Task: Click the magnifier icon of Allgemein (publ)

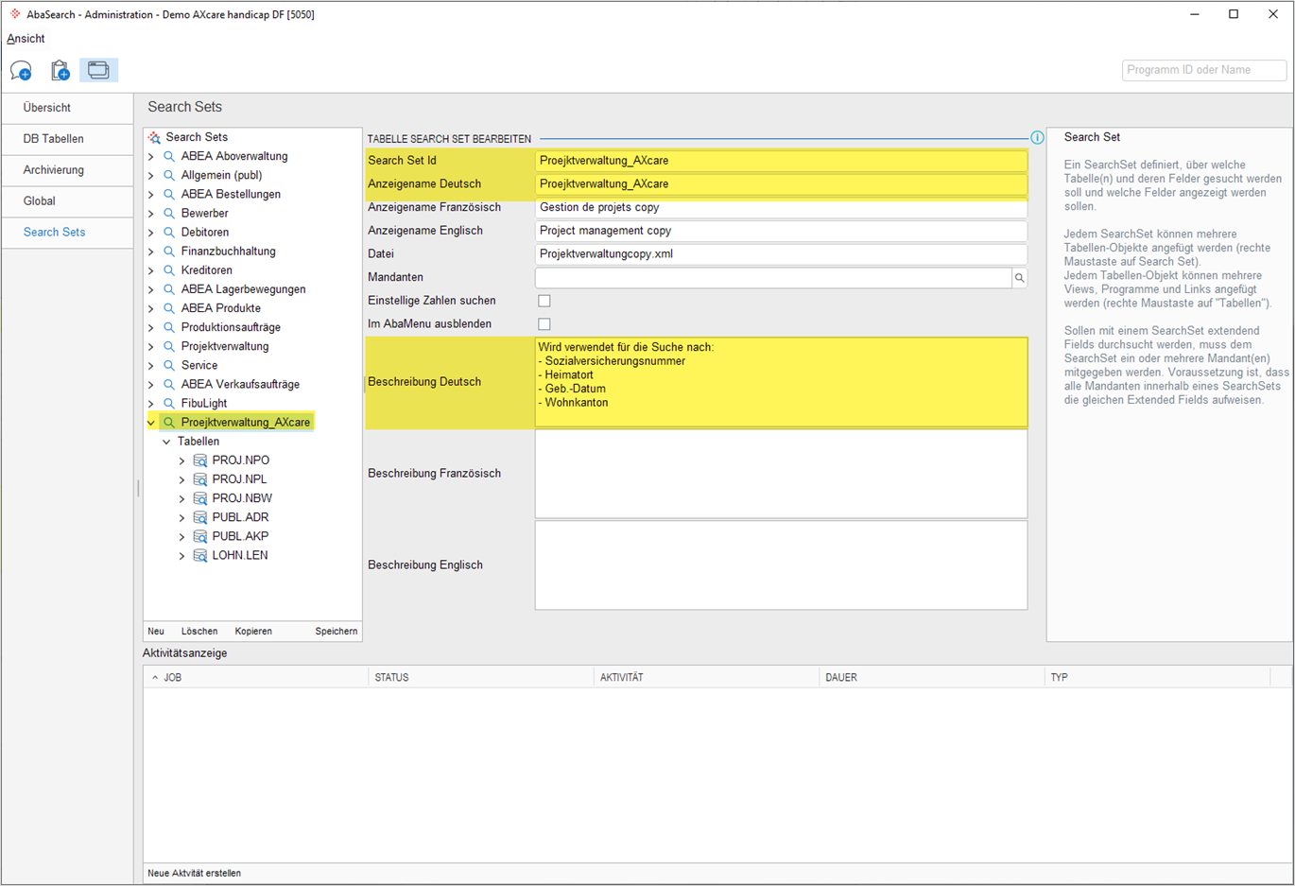Action: [x=169, y=175]
